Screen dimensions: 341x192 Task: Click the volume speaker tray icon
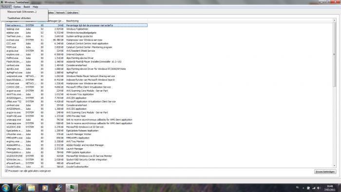point(319,188)
